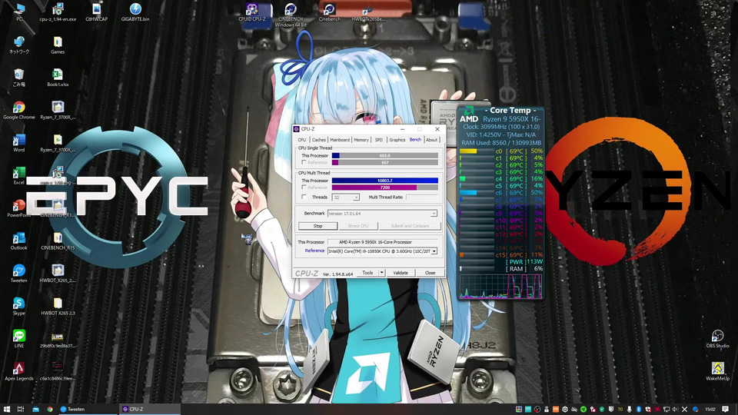This screenshot has width=738, height=415.
Task: Click Validate button
Action: (x=401, y=273)
